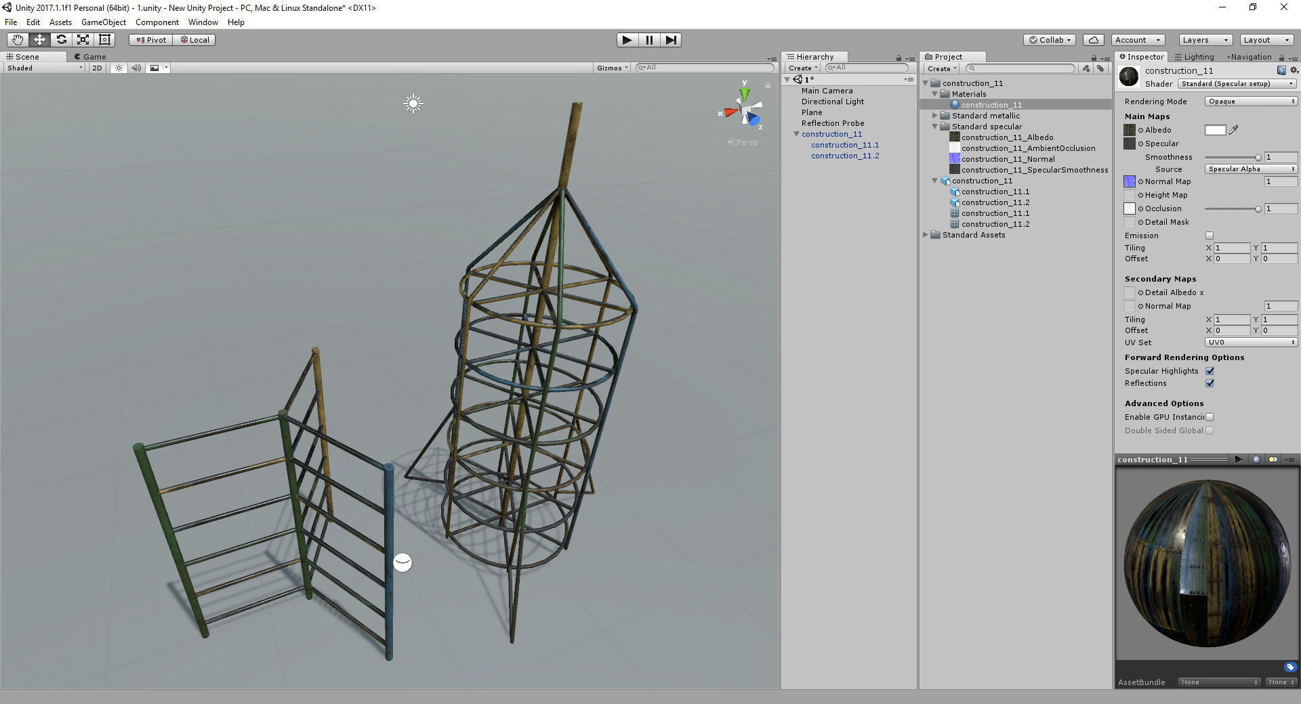Change preview shape sphere icon
Image resolution: width=1301 pixels, height=704 pixels.
pyautogui.click(x=1256, y=460)
